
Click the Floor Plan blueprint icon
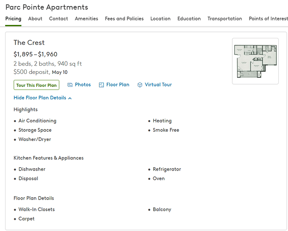pos(101,85)
